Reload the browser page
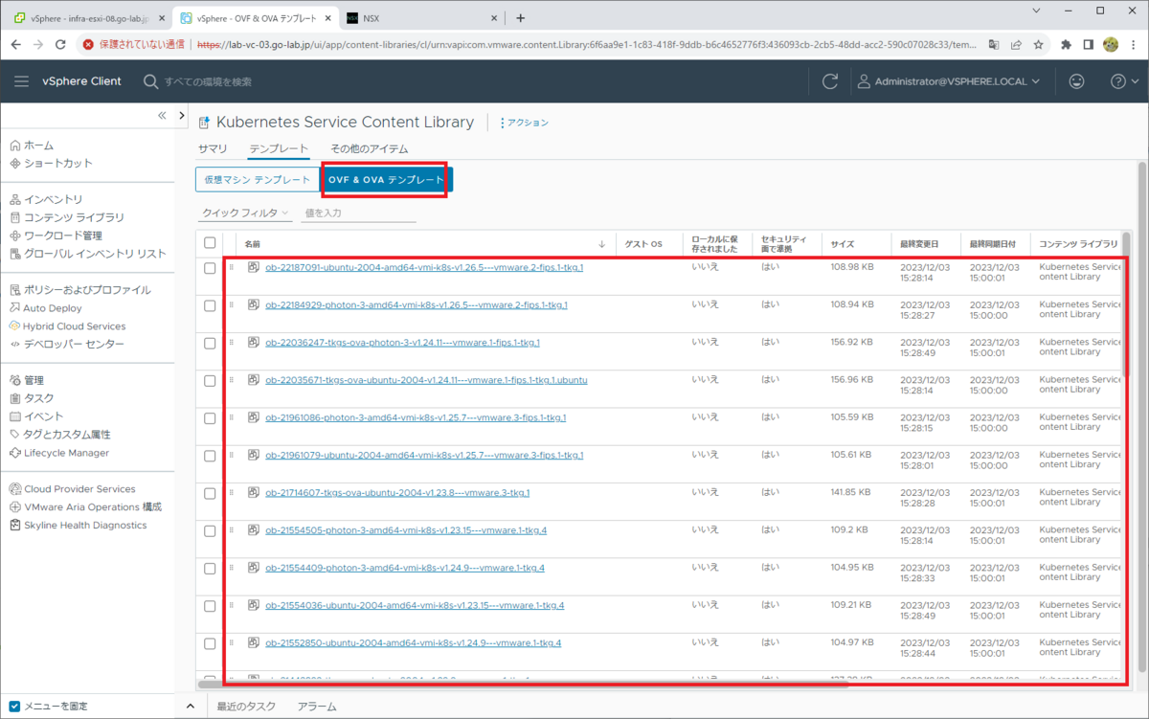The width and height of the screenshot is (1149, 719). 60,44
